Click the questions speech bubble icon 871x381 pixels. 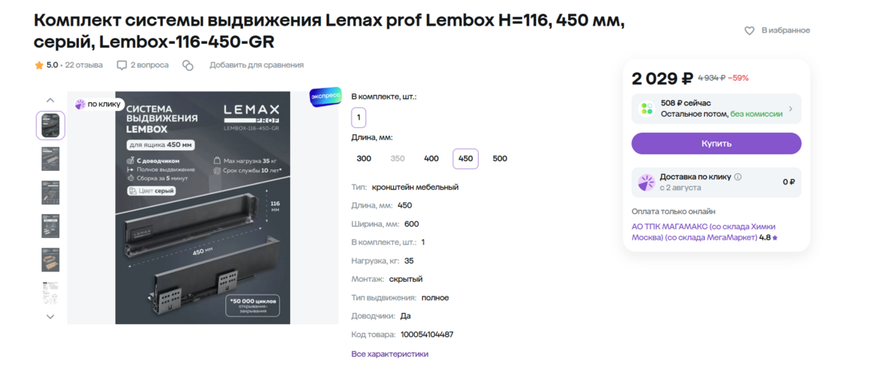coord(121,65)
